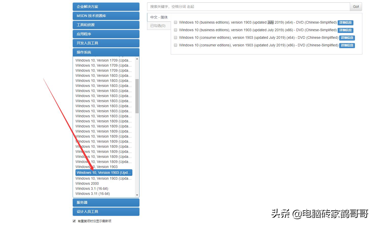Check Windows 10 business editions x86 checkbox
Image resolution: width=375 pixels, height=225 pixels.
coord(176,30)
